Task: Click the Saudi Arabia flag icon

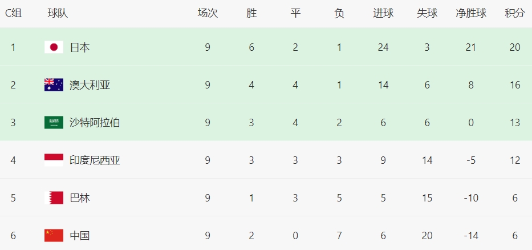Action: point(54,123)
